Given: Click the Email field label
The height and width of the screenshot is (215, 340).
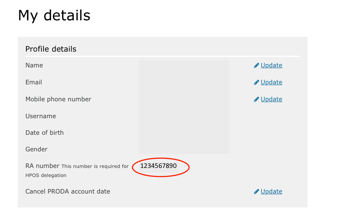Looking at the screenshot, I should point(34,82).
